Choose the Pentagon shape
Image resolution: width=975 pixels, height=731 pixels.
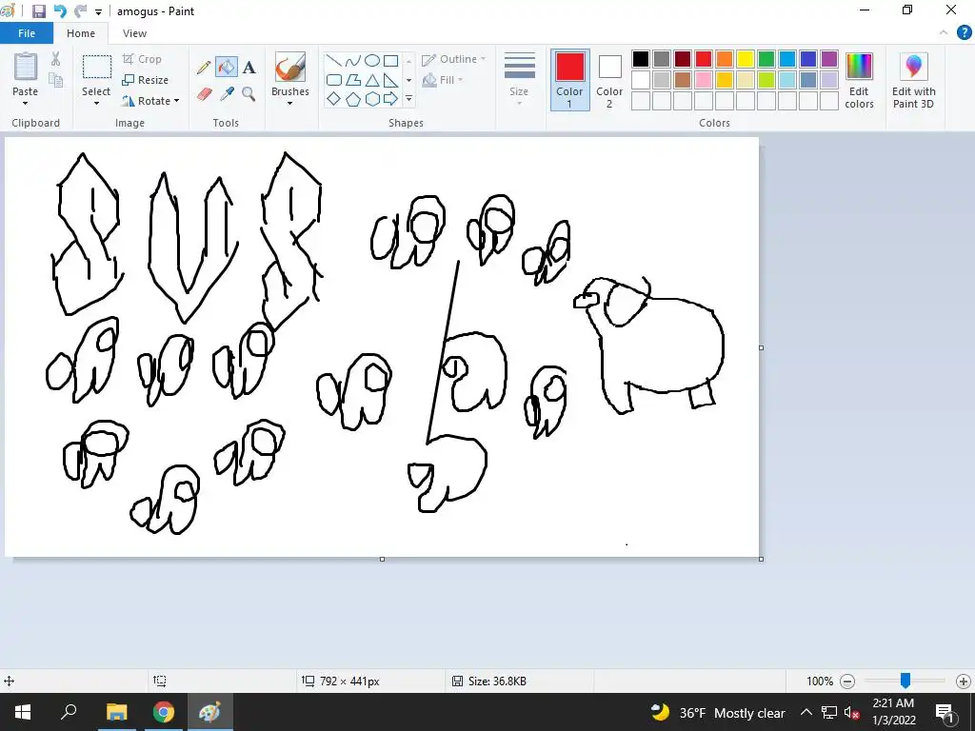pos(353,99)
